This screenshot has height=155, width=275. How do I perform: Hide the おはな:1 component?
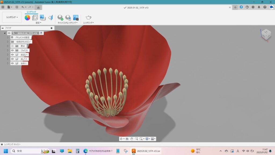pyautogui.click(x=12, y=55)
